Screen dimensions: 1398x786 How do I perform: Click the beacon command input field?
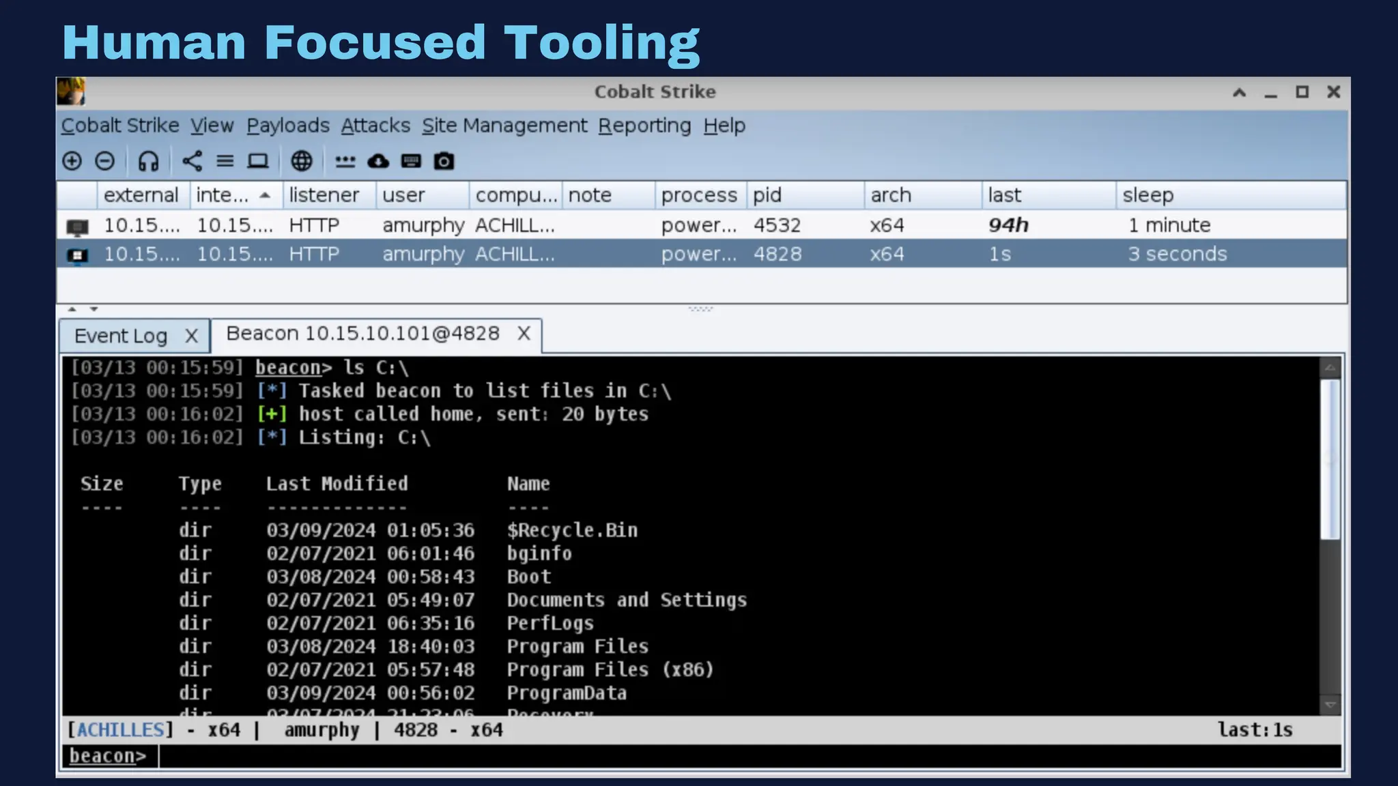tap(750, 756)
